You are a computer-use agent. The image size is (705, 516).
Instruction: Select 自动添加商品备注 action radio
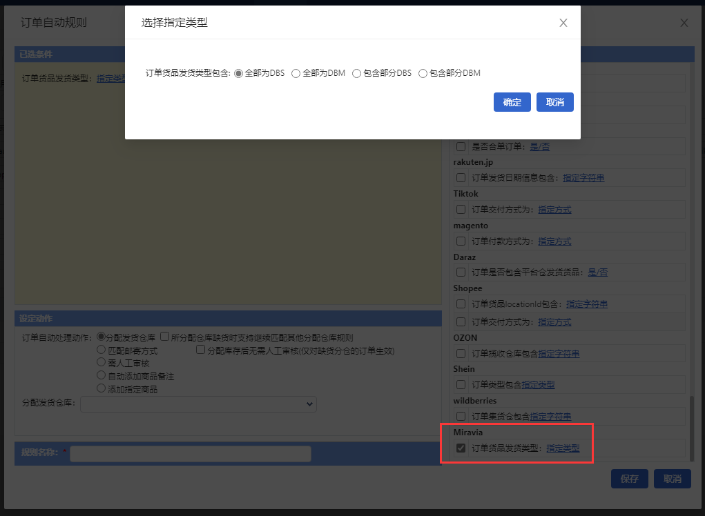[102, 375]
